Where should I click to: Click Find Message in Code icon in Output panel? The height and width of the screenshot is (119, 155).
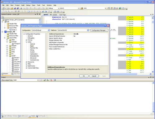coord(41,80)
